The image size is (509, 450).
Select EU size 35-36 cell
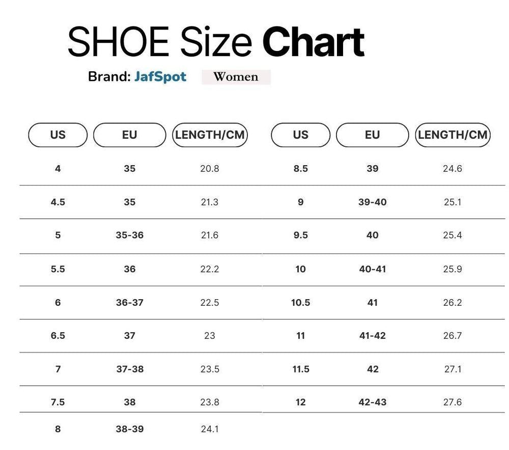coord(130,235)
